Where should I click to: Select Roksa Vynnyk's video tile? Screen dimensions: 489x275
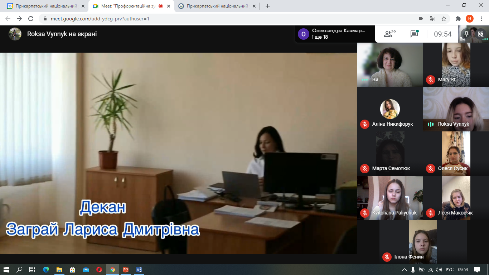point(456,109)
